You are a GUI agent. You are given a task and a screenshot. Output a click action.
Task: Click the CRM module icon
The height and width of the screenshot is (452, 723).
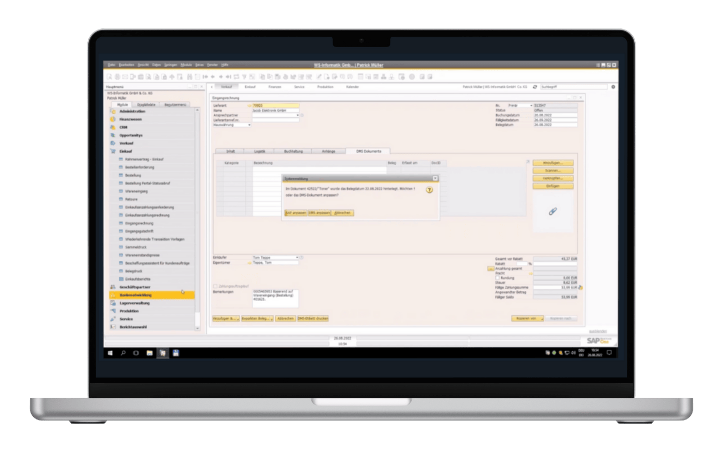[x=113, y=127]
